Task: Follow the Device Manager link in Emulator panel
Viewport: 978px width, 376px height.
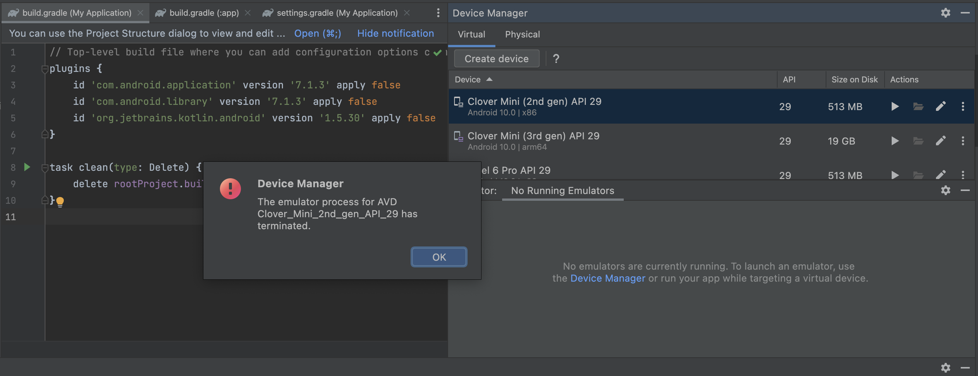Action: pos(608,279)
